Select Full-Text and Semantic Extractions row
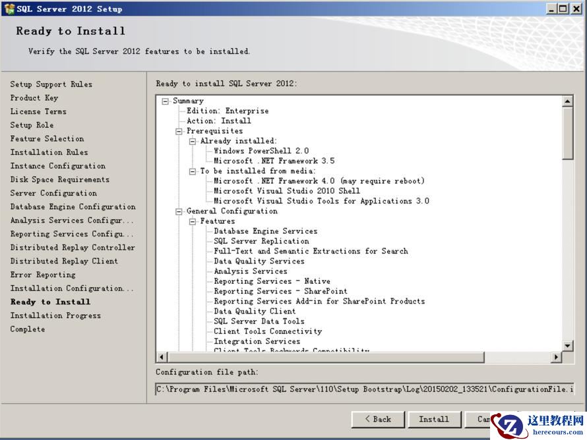The height and width of the screenshot is (440, 587). point(311,251)
